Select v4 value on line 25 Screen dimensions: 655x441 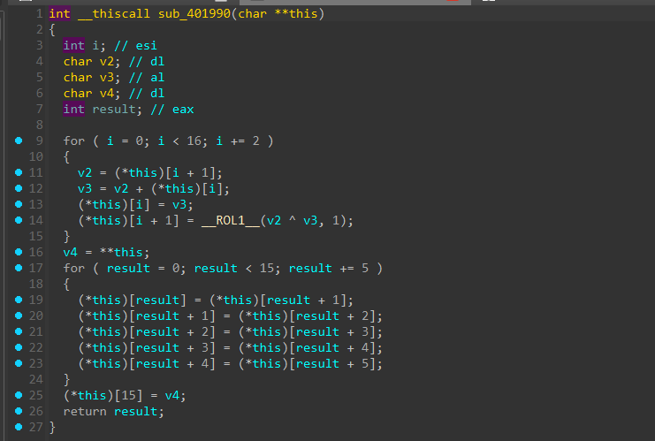point(172,395)
